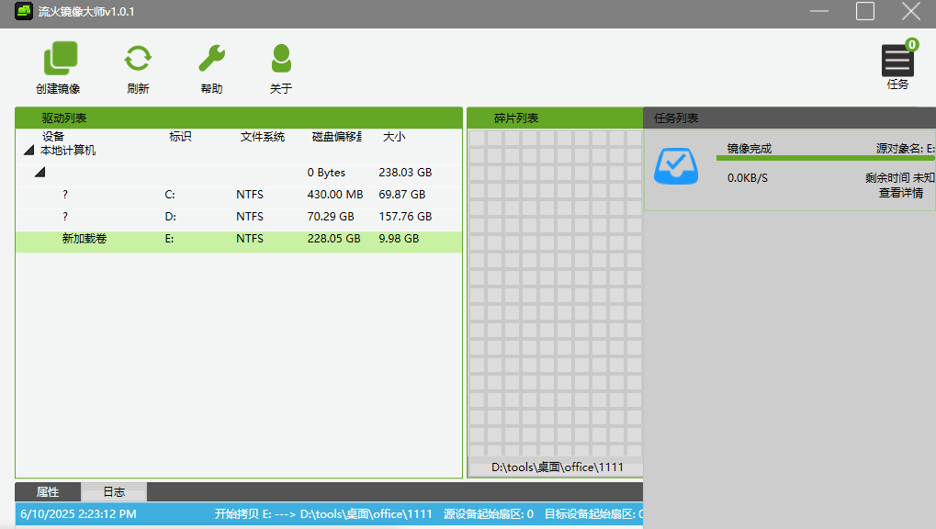Viewport: 936px width, 529px height.
Task: Click the 文件系统 column header
Action: coord(263,137)
